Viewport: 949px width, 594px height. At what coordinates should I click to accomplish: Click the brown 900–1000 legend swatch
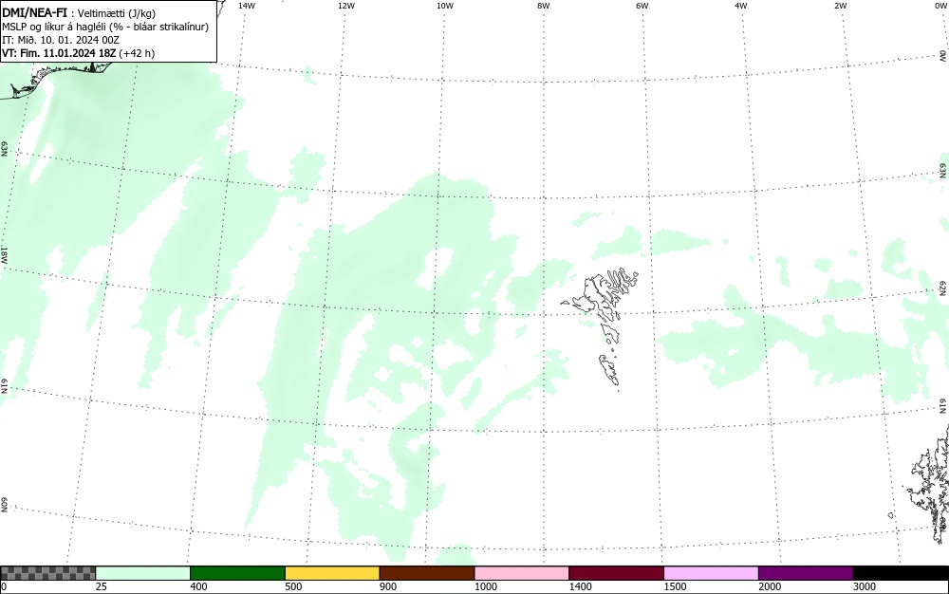(x=427, y=573)
